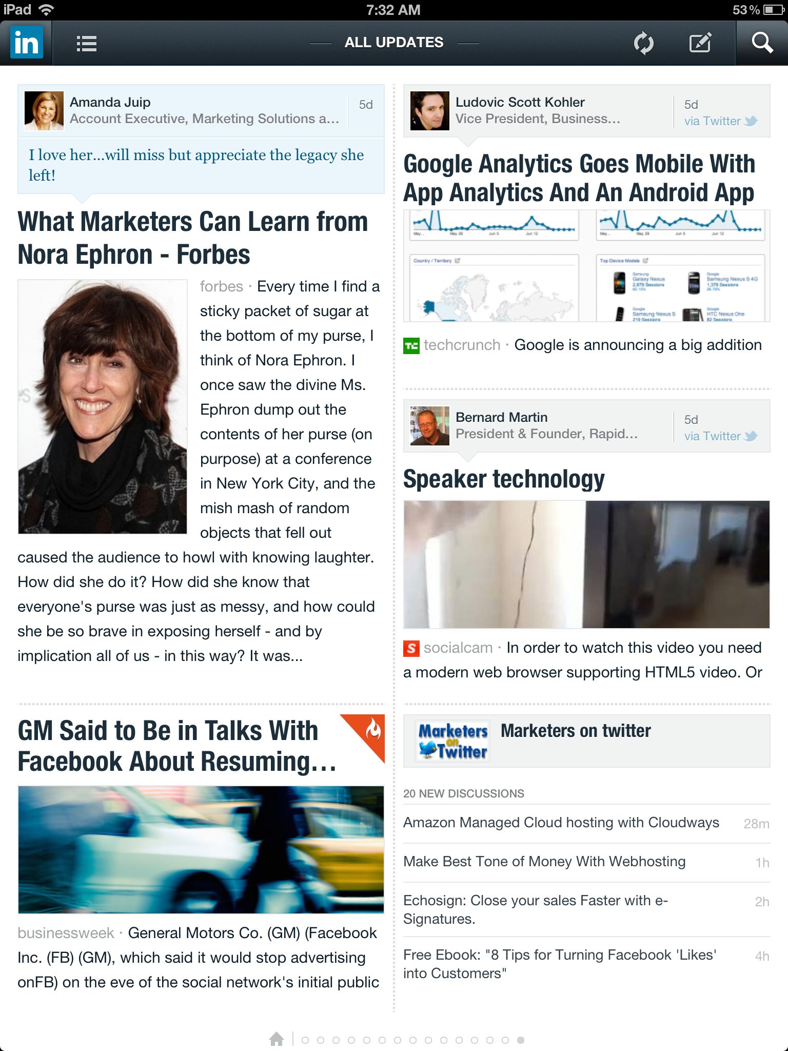Screen dimensions: 788x1051
Task: Compose a new update with the pencil icon
Action: tap(700, 43)
